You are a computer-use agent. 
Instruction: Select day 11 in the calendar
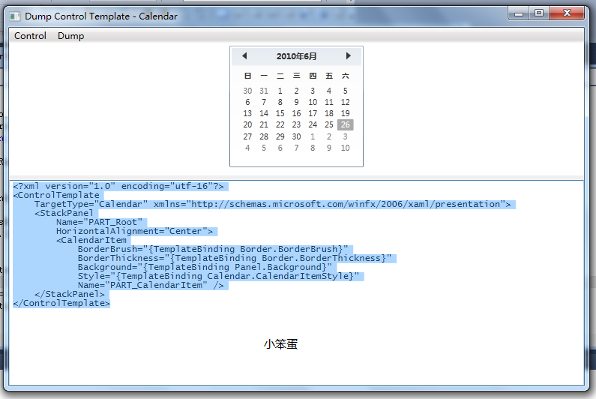[329, 102]
